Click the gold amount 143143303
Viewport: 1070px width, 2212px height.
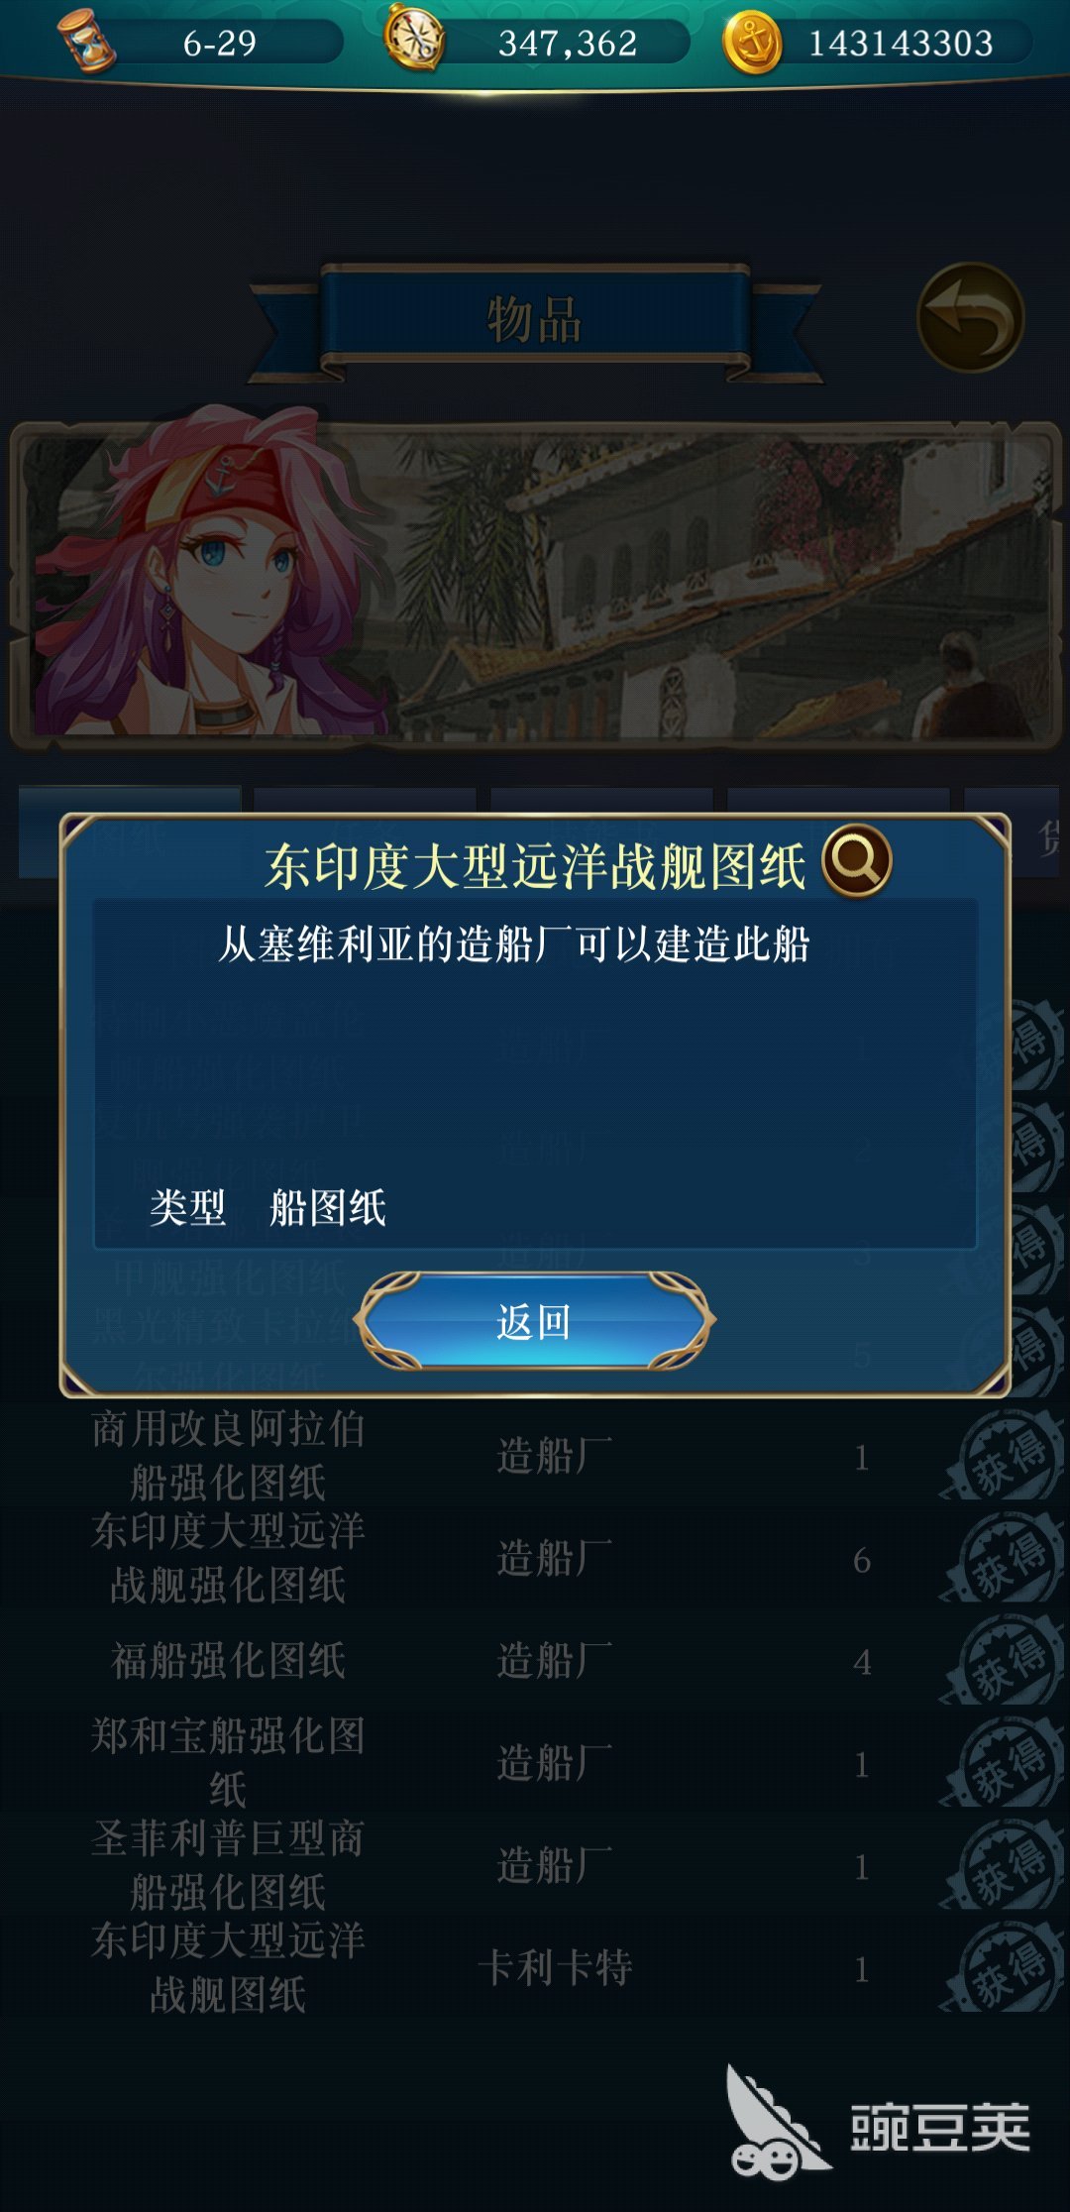coord(901,44)
